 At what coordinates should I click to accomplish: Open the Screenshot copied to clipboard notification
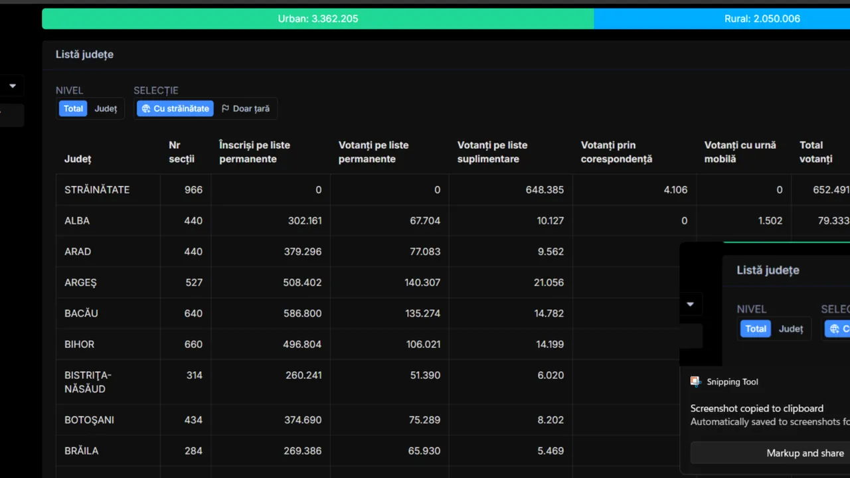pyautogui.click(x=756, y=409)
